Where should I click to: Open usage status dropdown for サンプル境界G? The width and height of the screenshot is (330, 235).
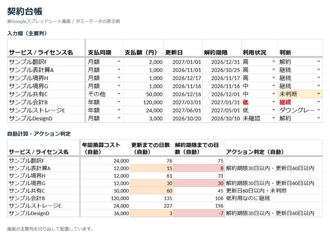(274, 86)
